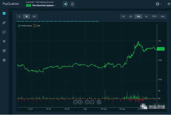Open the layers stack icon in sidebar

tap(4, 42)
